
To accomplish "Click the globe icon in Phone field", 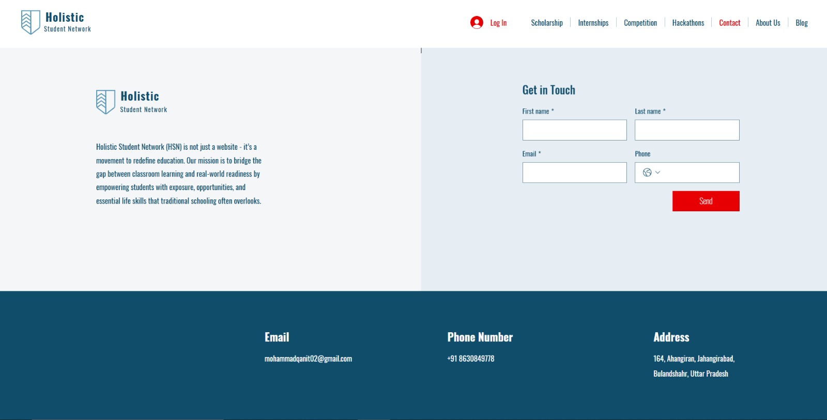I will (x=647, y=173).
